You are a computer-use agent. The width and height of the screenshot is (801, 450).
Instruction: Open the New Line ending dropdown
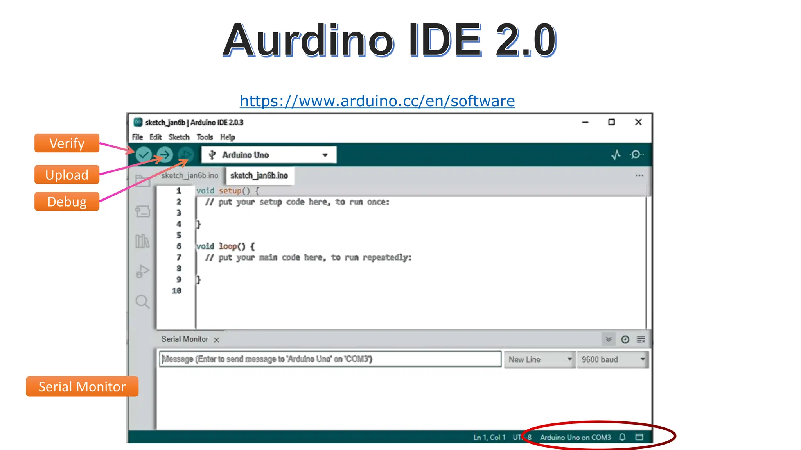tap(539, 359)
